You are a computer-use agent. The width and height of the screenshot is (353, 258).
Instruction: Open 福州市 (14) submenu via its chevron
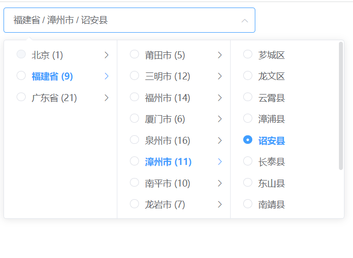point(220,98)
